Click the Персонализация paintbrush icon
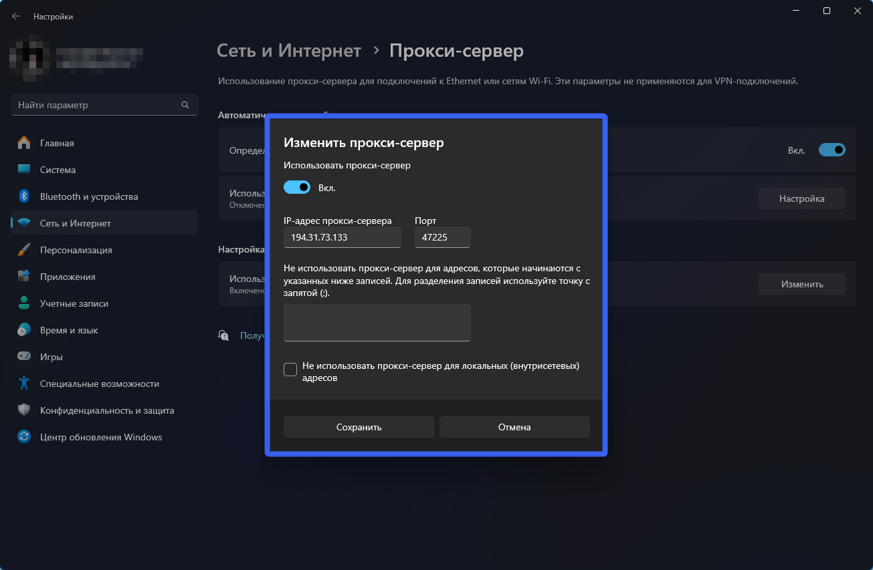The image size is (873, 570). click(24, 250)
